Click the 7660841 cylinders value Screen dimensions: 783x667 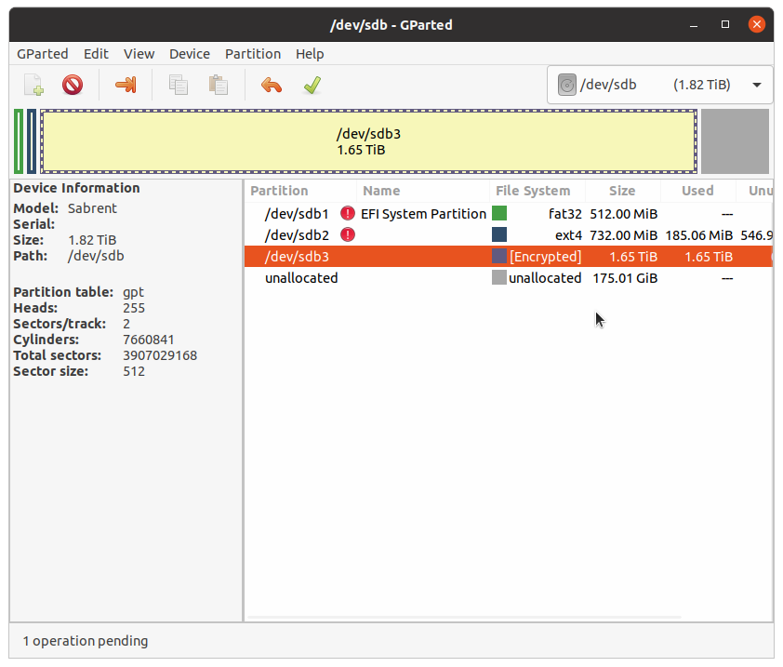(149, 340)
